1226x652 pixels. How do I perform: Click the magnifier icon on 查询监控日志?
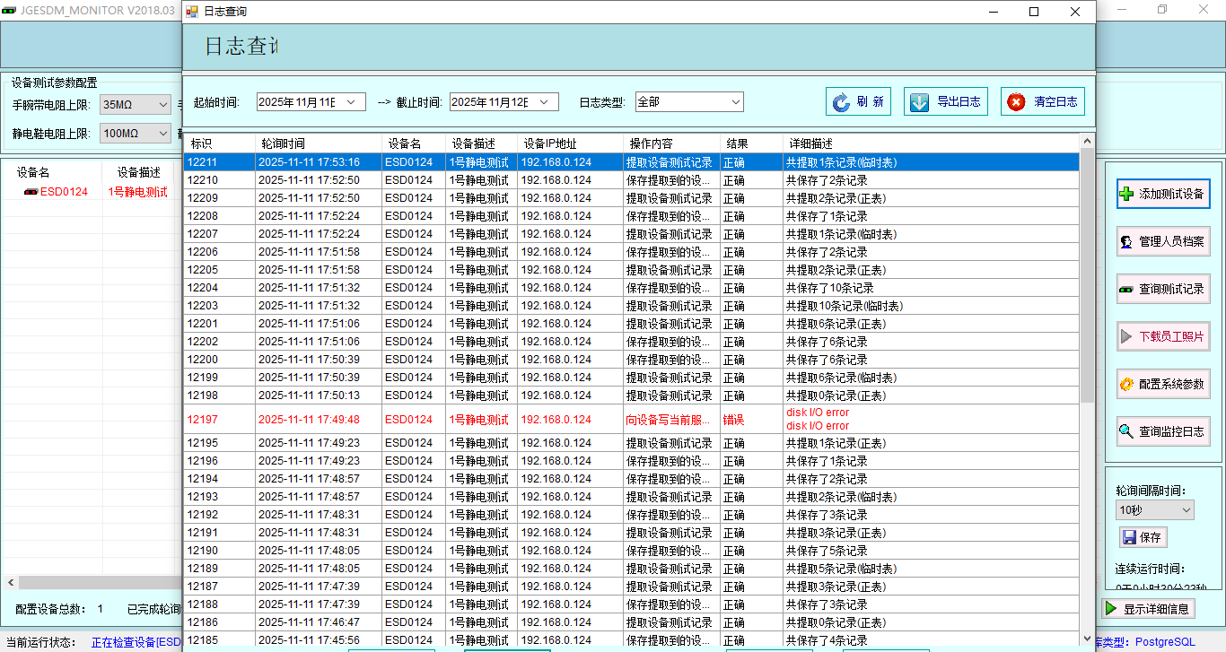(1126, 431)
